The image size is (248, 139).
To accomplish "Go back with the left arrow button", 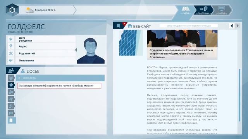I will 232,26.
